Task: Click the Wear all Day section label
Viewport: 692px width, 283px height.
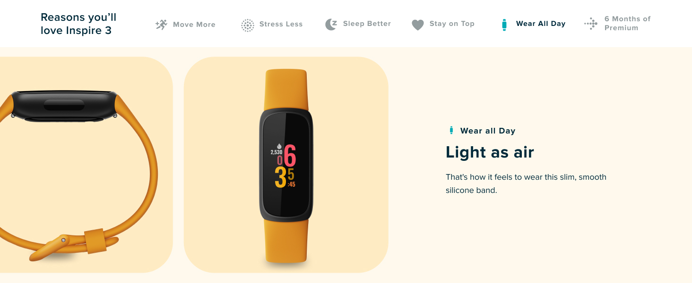Action: point(488,131)
